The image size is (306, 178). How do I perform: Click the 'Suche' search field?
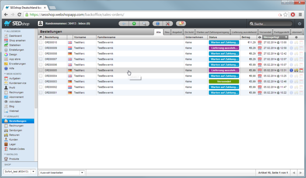point(270,24)
